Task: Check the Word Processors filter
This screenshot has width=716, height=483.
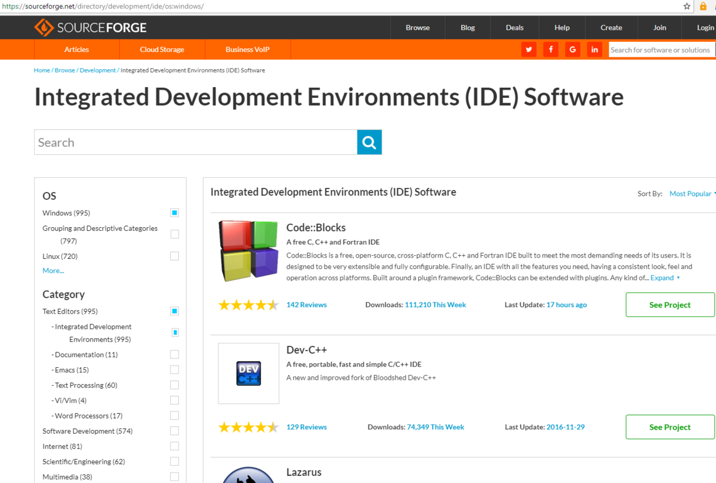Action: point(174,416)
